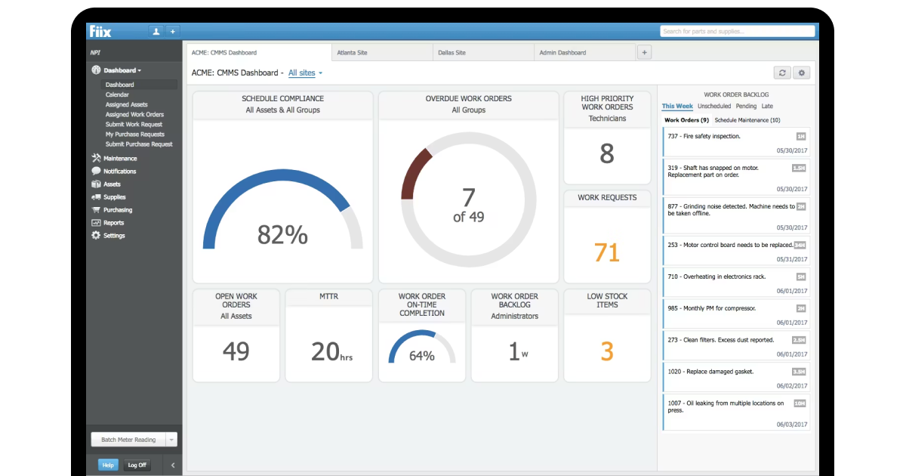
Task: Open Settings with the gear icon
Action: 94,236
